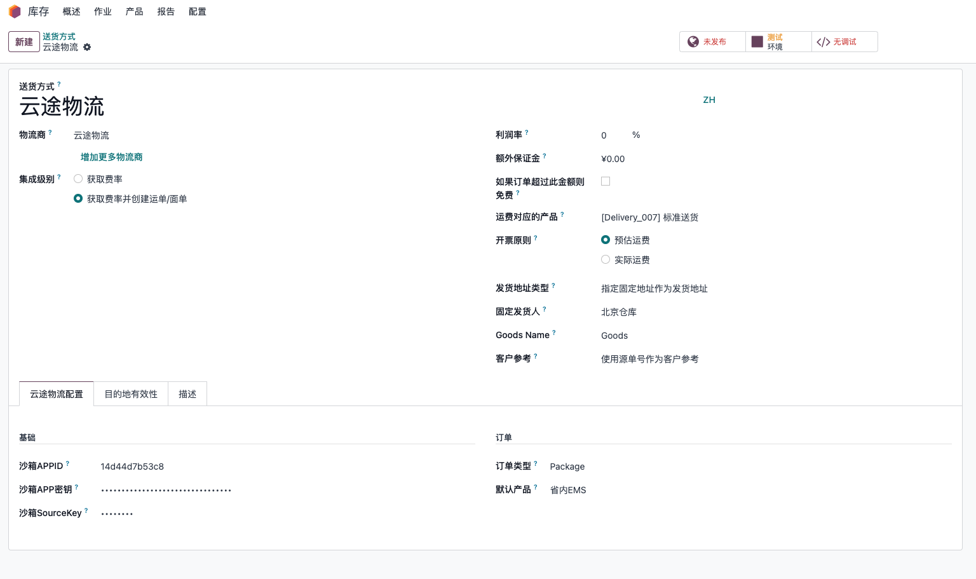Click the ZH translation button
The image size is (976, 579).
pyautogui.click(x=709, y=100)
